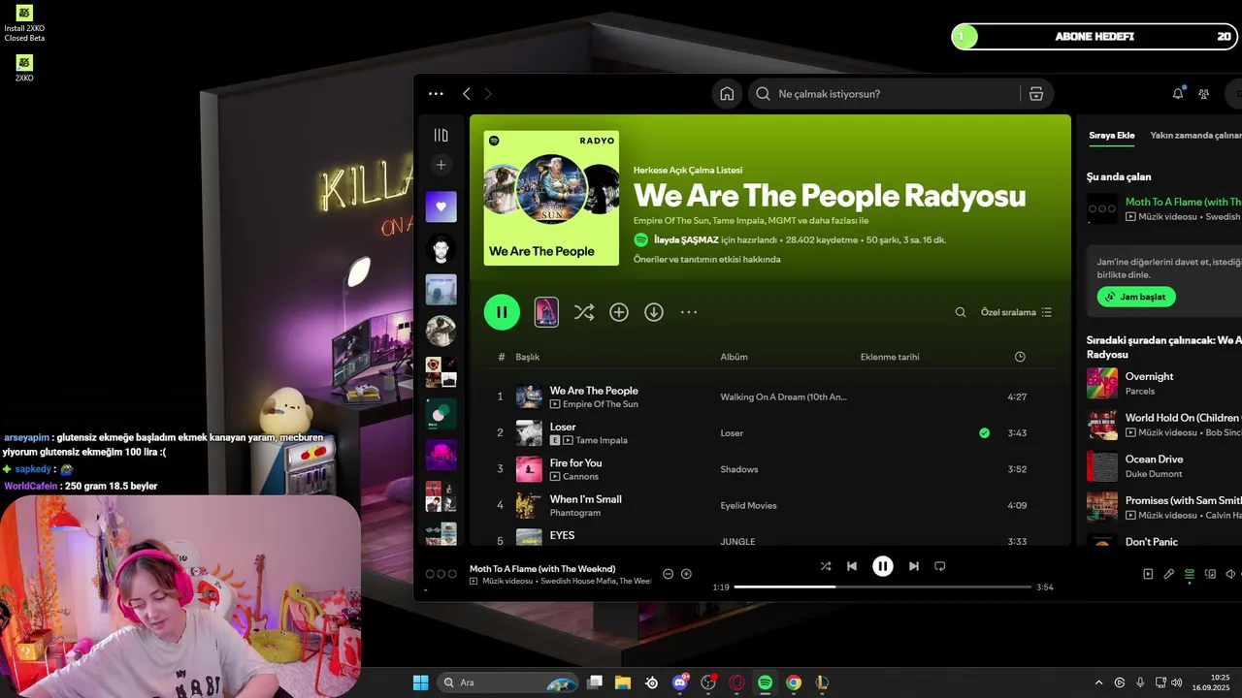Expand the system tray hidden icons chevron
The image size is (1242, 698).
click(x=1098, y=682)
